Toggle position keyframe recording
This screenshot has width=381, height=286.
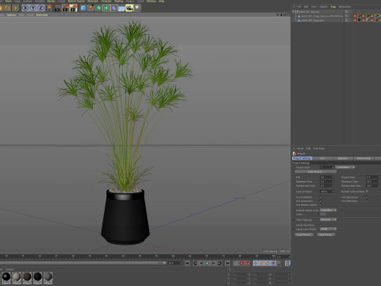(x=256, y=263)
